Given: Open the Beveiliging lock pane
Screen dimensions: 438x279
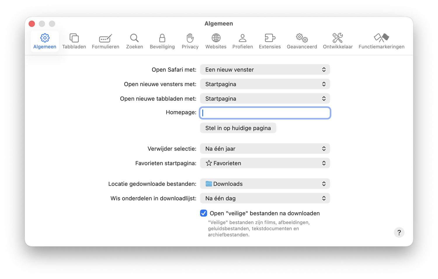Looking at the screenshot, I should pos(162,41).
